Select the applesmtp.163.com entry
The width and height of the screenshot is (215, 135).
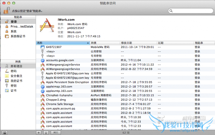tap(125, 91)
